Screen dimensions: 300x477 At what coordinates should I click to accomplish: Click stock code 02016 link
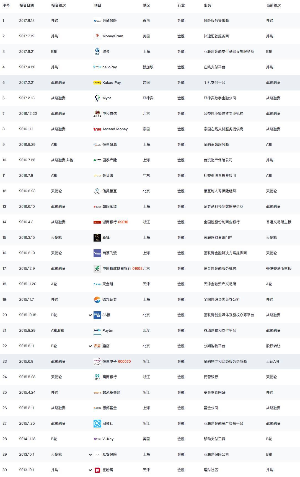tap(123, 222)
